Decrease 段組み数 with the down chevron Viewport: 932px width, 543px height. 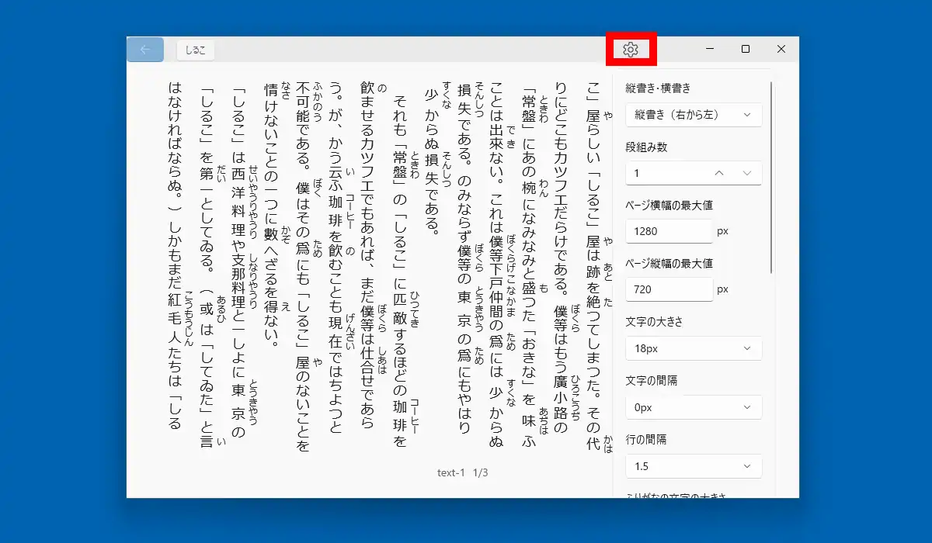coord(747,173)
